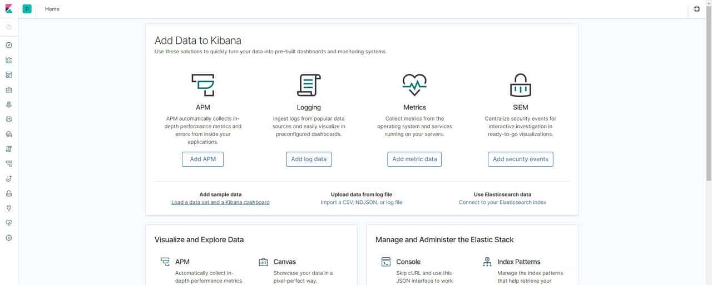Open Discover from the side navigation
The width and height of the screenshot is (712, 285).
[9, 46]
